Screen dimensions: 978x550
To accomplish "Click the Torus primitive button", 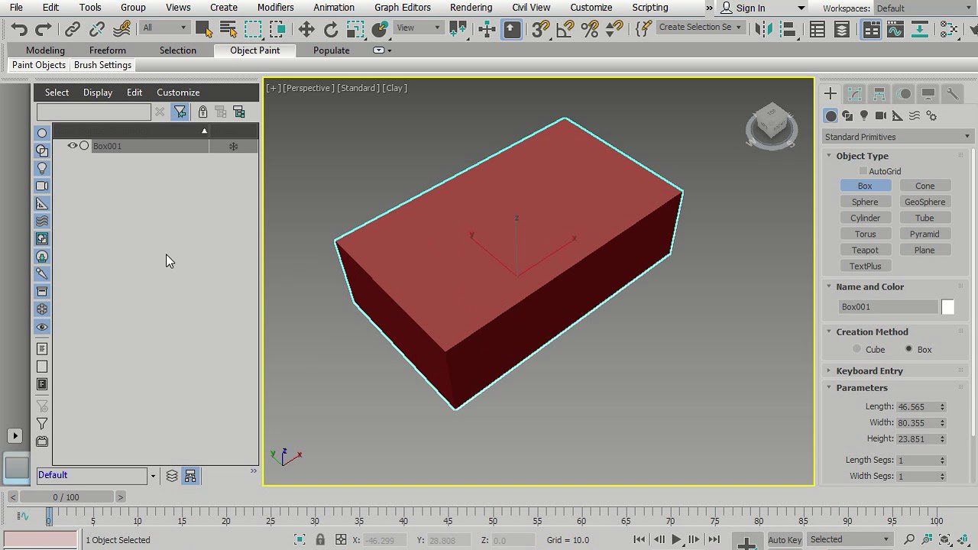I will pyautogui.click(x=865, y=234).
